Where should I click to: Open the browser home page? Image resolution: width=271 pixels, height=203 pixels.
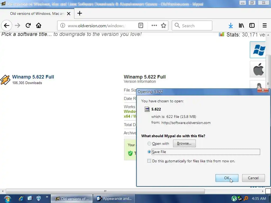[39, 26]
